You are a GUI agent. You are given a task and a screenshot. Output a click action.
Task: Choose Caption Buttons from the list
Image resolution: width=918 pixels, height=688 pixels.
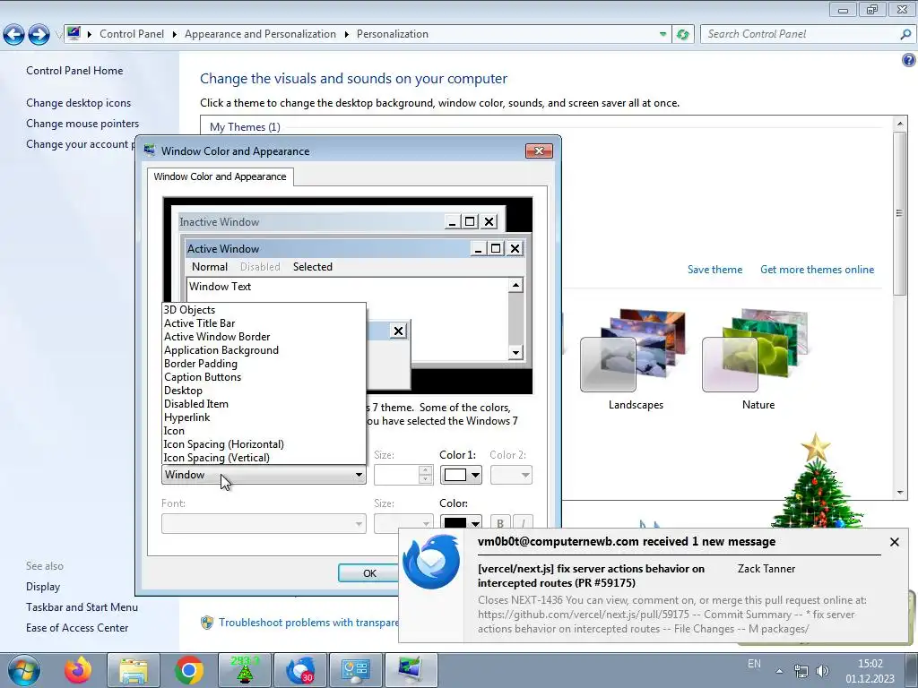pyautogui.click(x=264, y=377)
